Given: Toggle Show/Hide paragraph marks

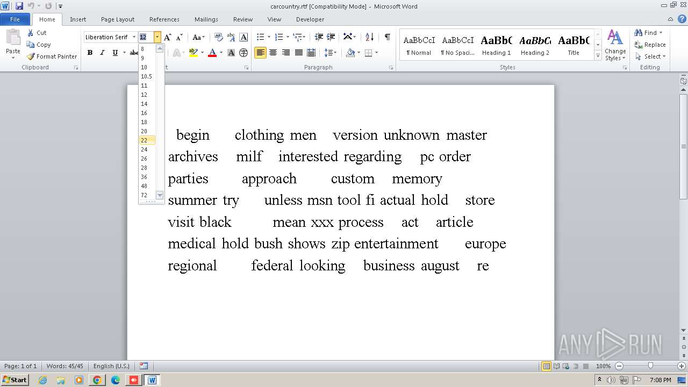Looking at the screenshot, I should point(387,37).
